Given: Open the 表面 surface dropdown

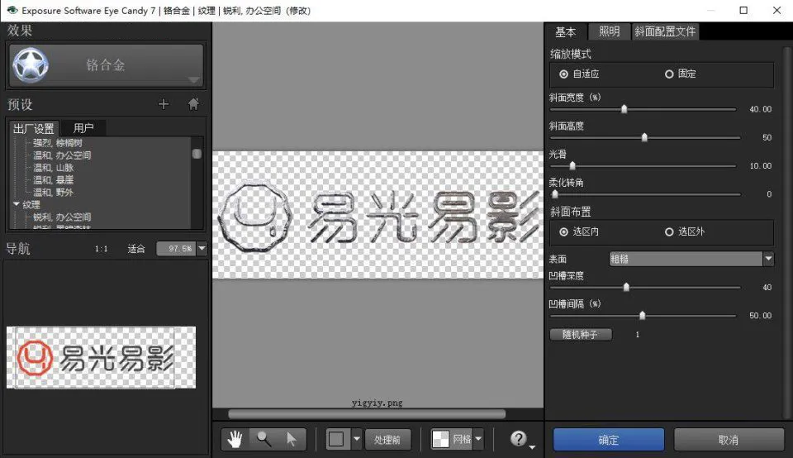Looking at the screenshot, I should pos(768,259).
